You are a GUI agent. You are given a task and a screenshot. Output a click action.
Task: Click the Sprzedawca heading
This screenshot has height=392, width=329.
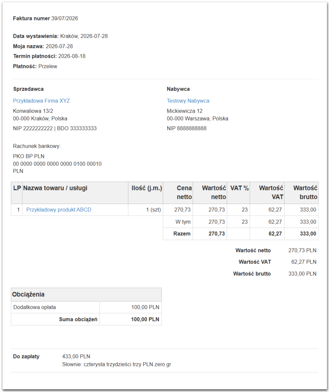coord(28,89)
